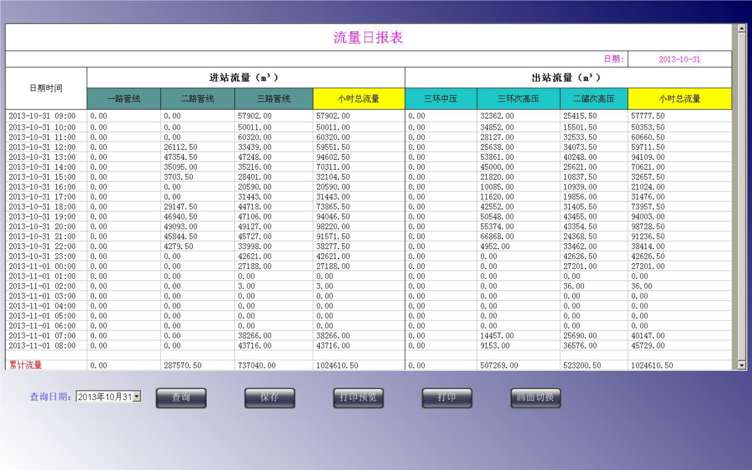Select row 2013-10-31 15:00

point(369,177)
